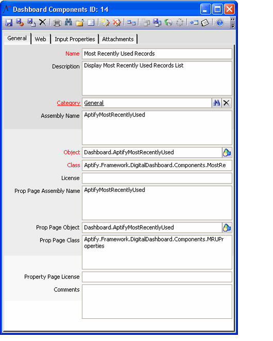Click the Property Page License field
Viewport: 273px width, 341px height.
pos(157,277)
